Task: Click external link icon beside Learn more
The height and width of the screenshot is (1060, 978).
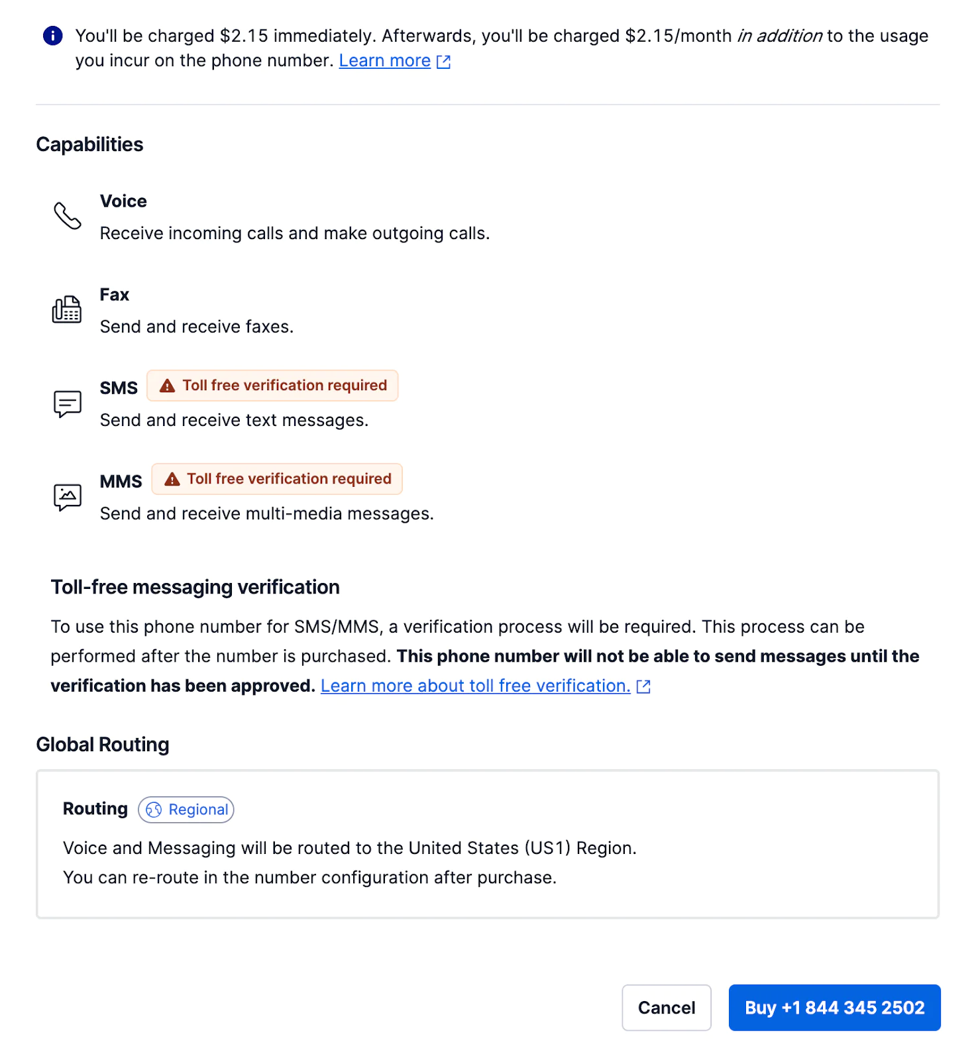Action: pos(443,62)
